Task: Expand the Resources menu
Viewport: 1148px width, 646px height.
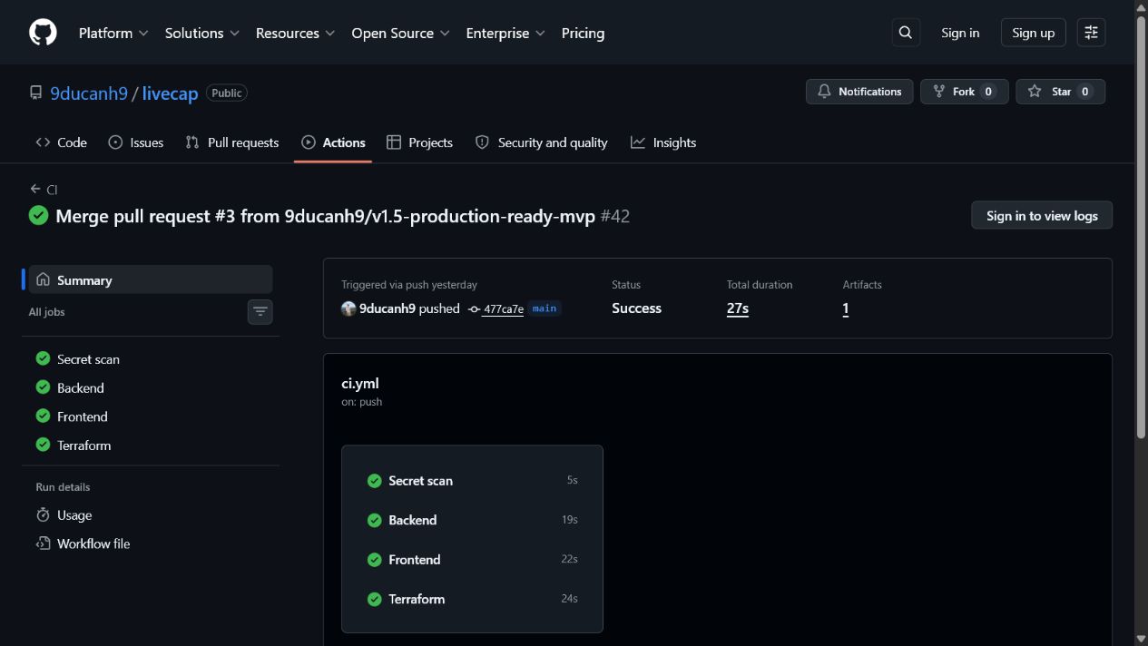Action: [295, 33]
